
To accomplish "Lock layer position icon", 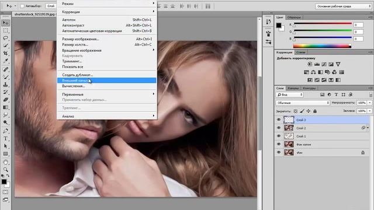I will point(309,111).
